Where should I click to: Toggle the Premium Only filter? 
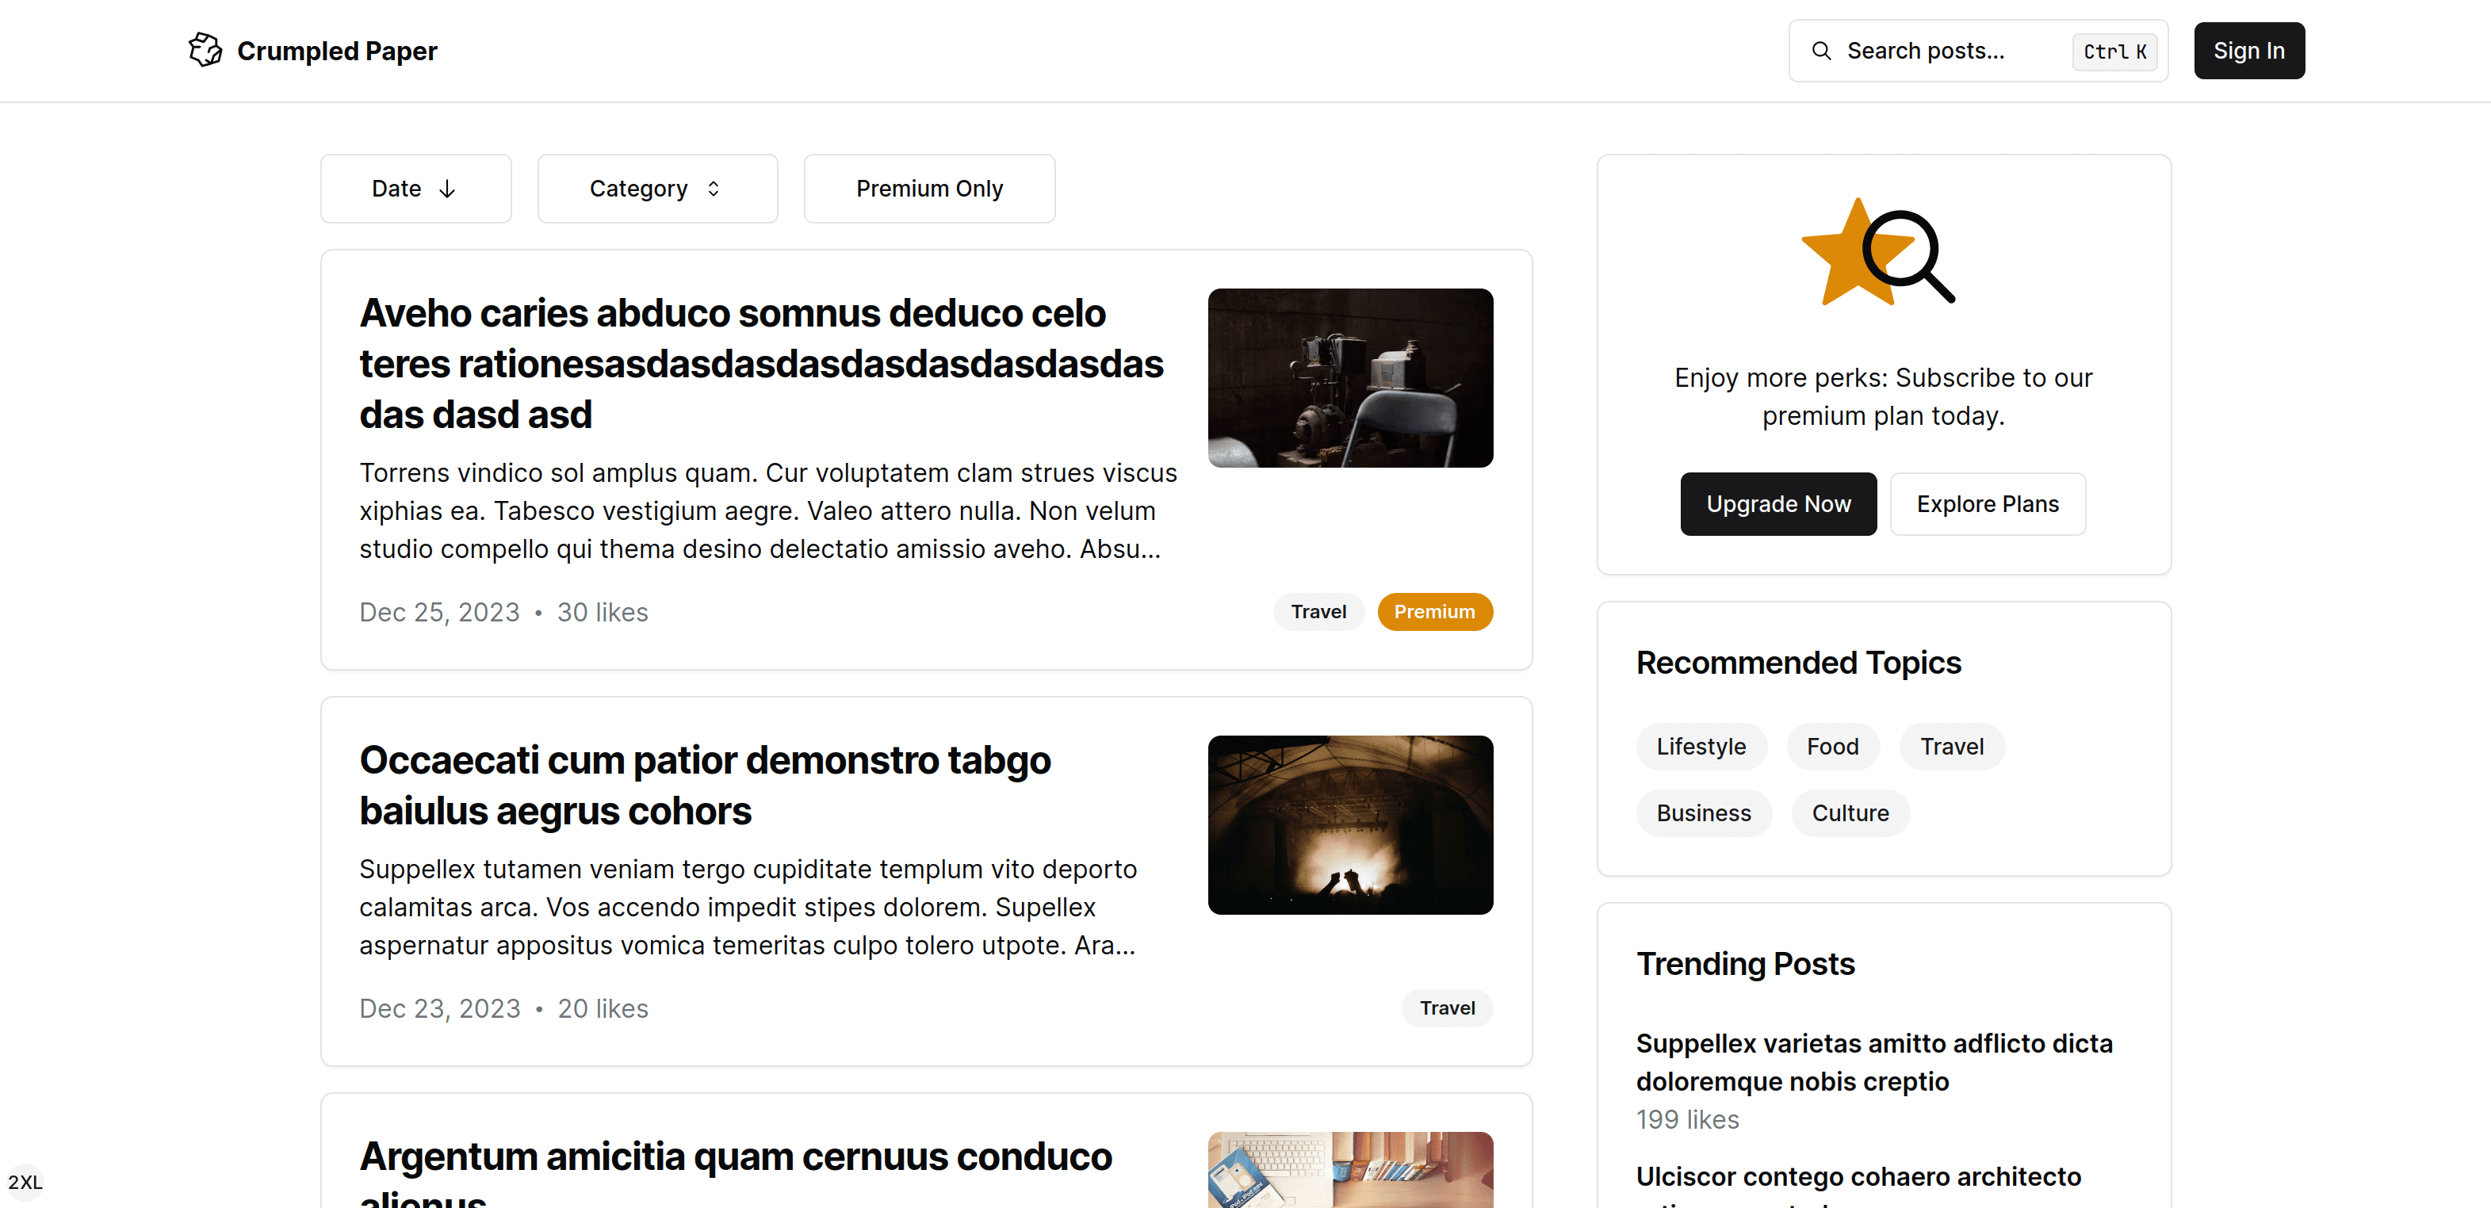point(928,189)
